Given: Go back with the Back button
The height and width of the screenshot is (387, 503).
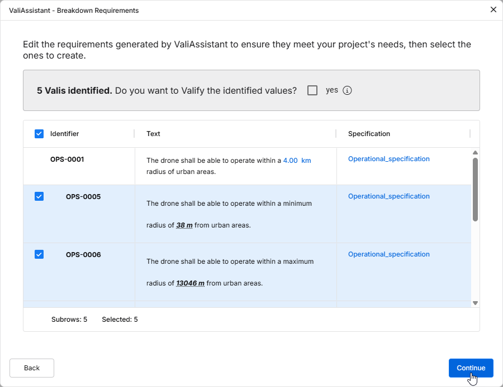Looking at the screenshot, I should pyautogui.click(x=32, y=368).
